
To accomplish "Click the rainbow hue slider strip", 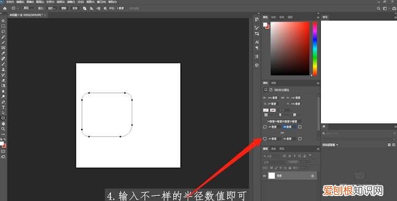I will 315,48.
